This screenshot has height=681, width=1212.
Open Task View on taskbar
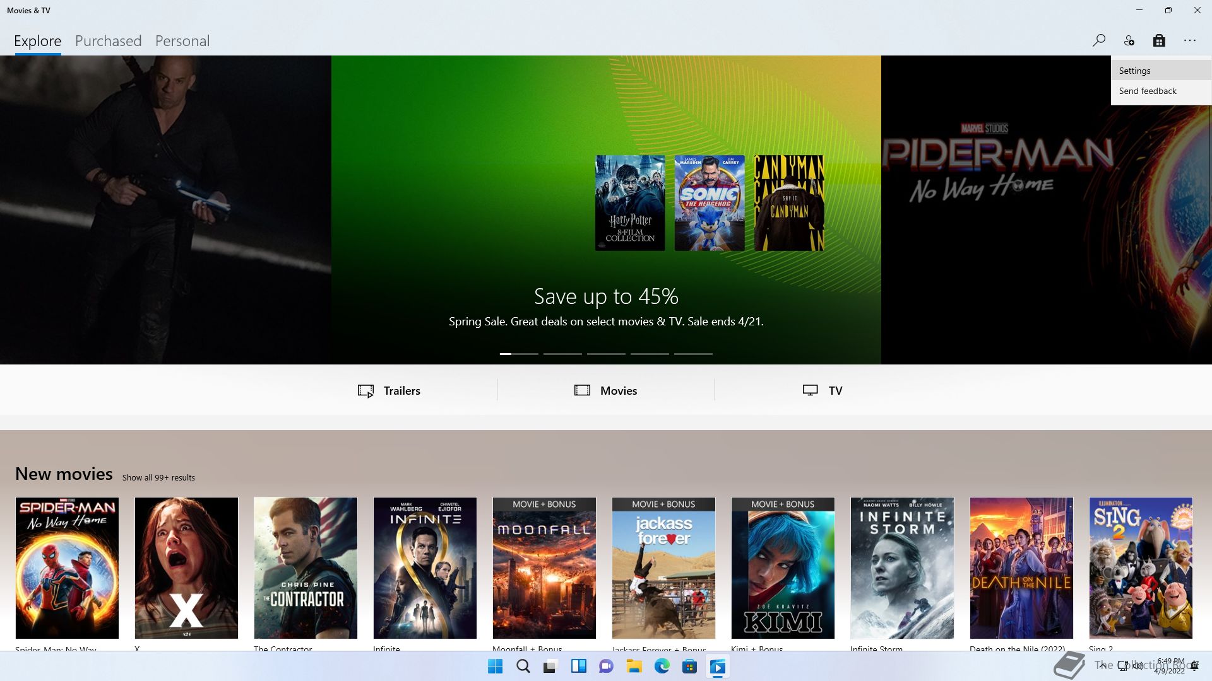[550, 666]
